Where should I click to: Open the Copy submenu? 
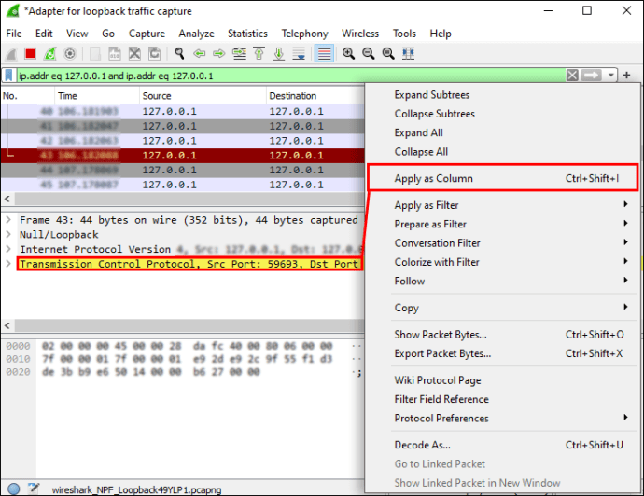pos(503,308)
